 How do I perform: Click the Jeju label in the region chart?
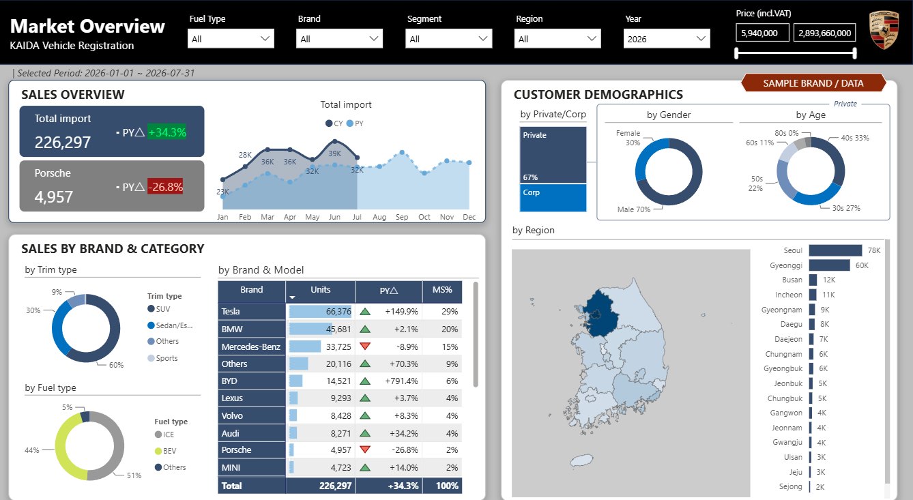tap(794, 472)
